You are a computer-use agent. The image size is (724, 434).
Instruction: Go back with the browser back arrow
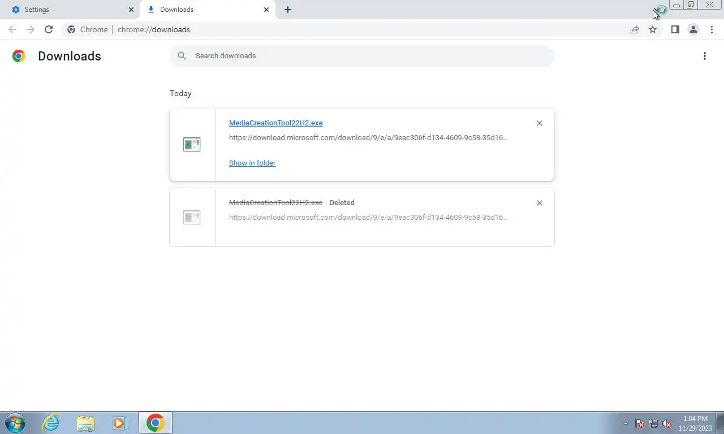tap(12, 29)
